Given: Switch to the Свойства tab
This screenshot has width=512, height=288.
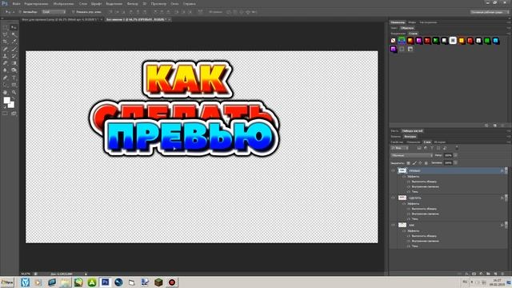Looking at the screenshot, I should [x=397, y=142].
